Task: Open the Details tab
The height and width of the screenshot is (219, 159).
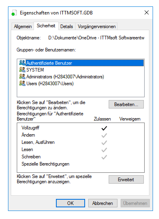Action: [x=67, y=27]
